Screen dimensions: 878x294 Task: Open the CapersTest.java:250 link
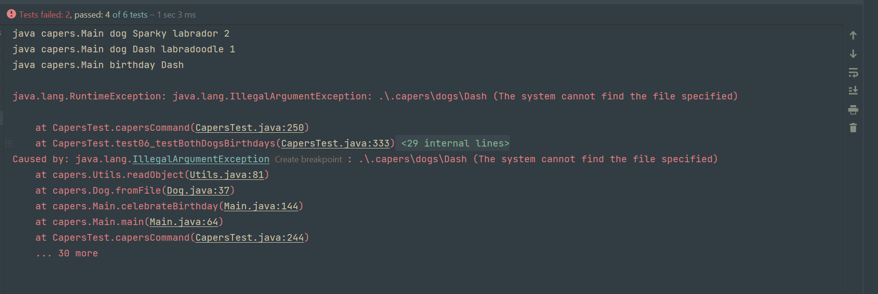click(249, 127)
